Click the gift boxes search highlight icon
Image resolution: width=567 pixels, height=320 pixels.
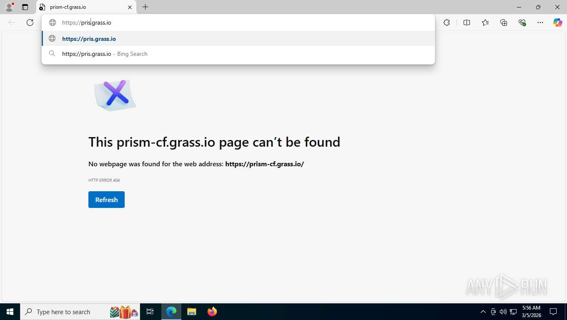(124, 312)
